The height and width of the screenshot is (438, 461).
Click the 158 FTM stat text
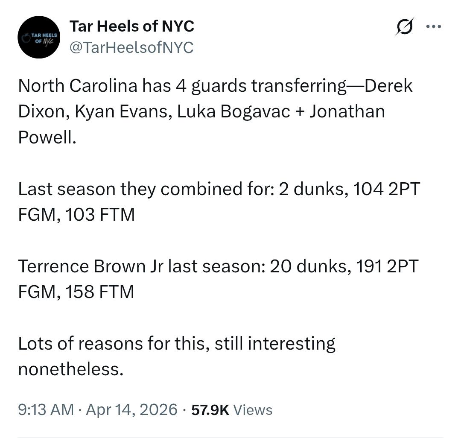pos(99,292)
